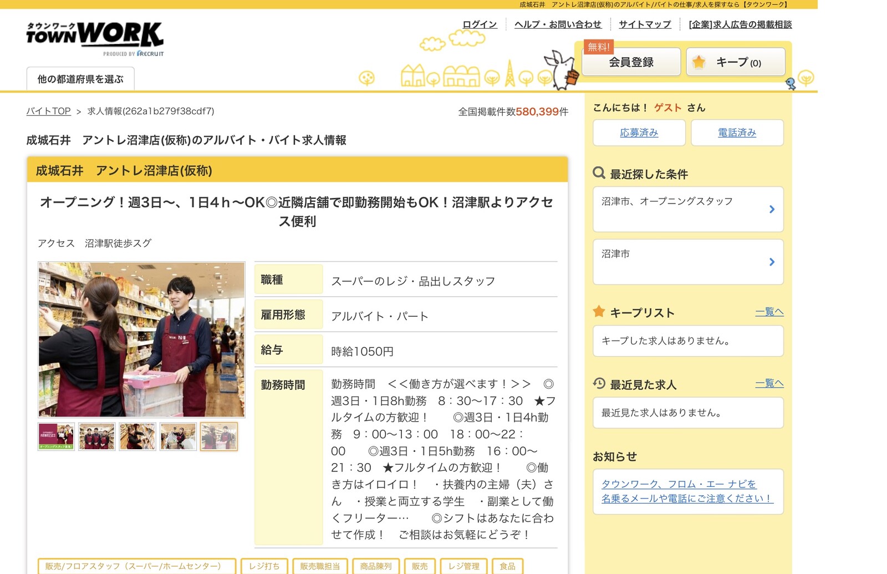The width and height of the screenshot is (887, 574).
Task: Open 一覧へ link next to 最近見た求人
Action: click(769, 383)
